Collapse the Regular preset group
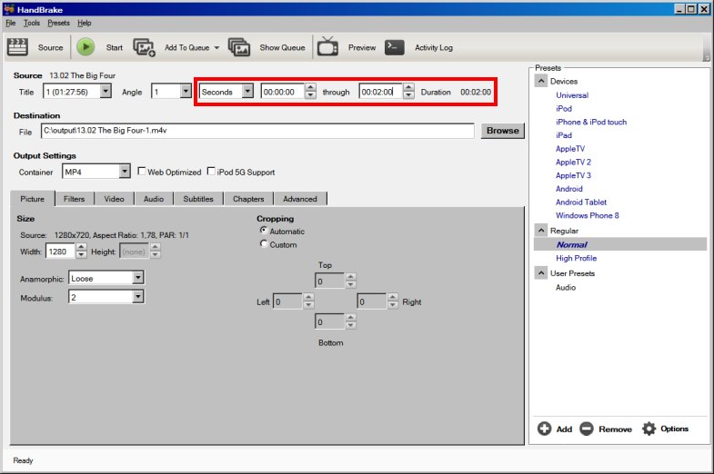 click(x=541, y=231)
